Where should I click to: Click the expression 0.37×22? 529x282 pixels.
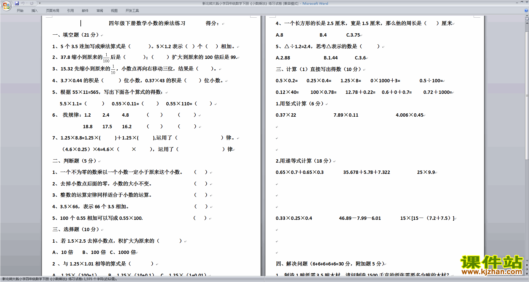point(286,115)
